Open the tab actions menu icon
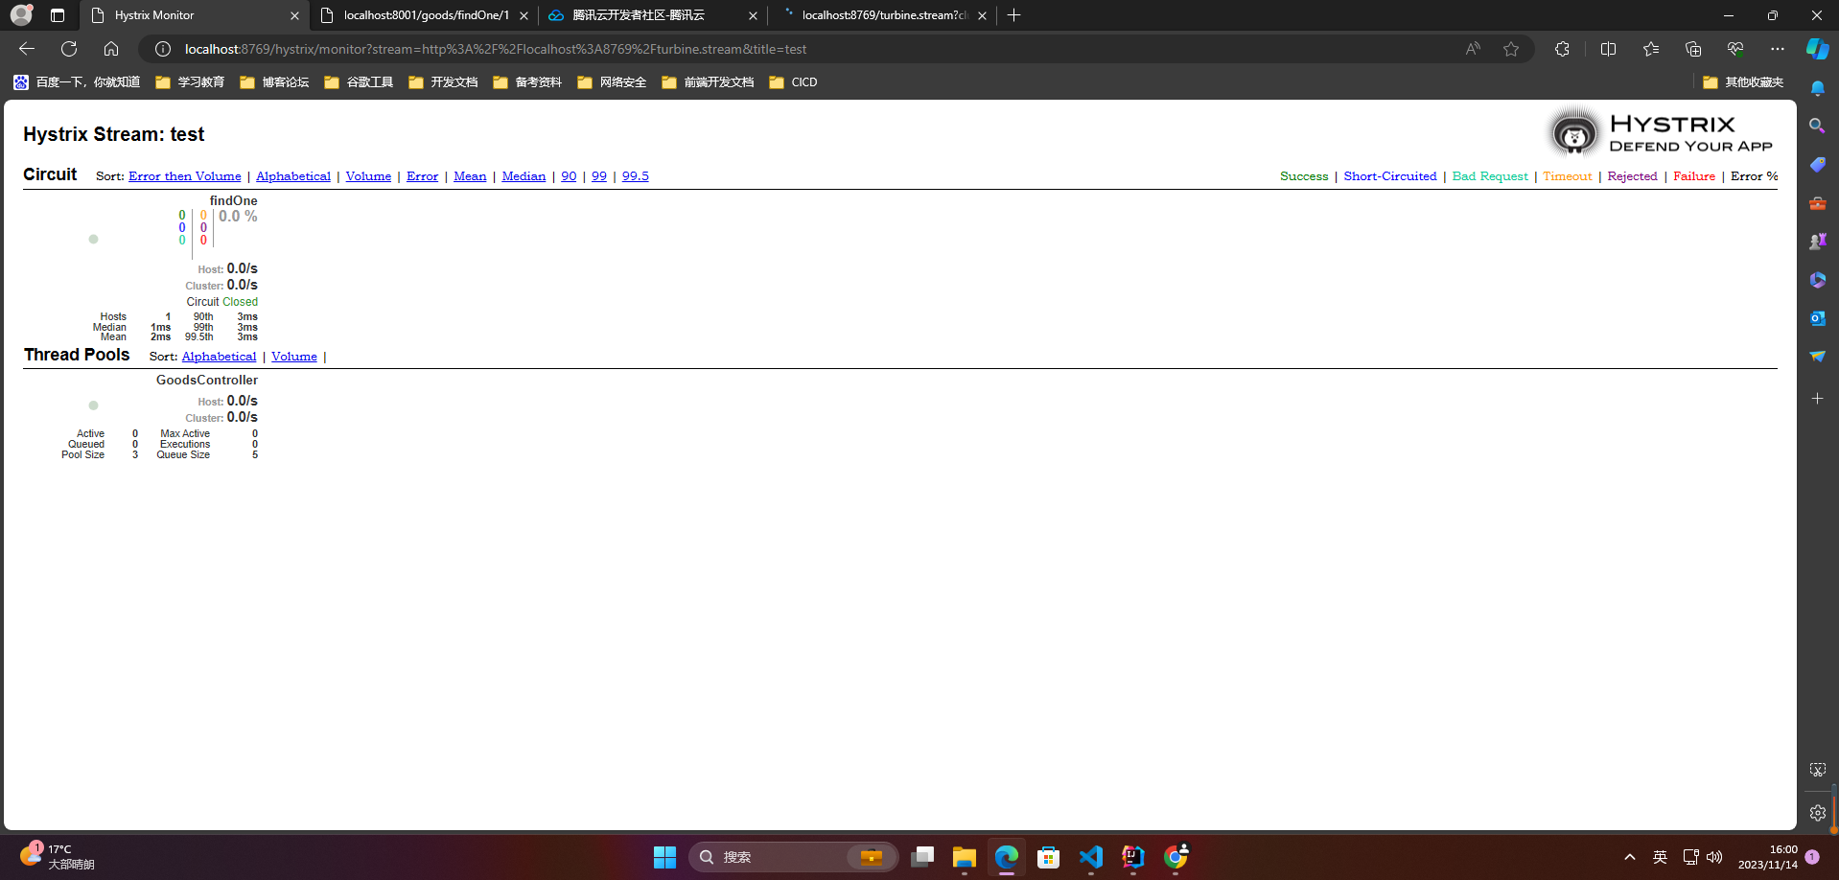The height and width of the screenshot is (880, 1839). 58,15
